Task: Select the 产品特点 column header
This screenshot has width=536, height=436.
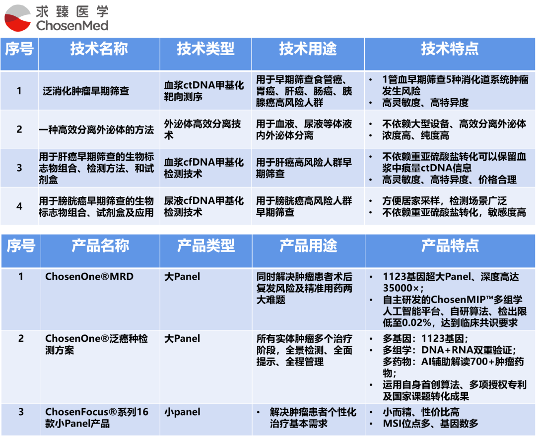Action: coord(450,246)
